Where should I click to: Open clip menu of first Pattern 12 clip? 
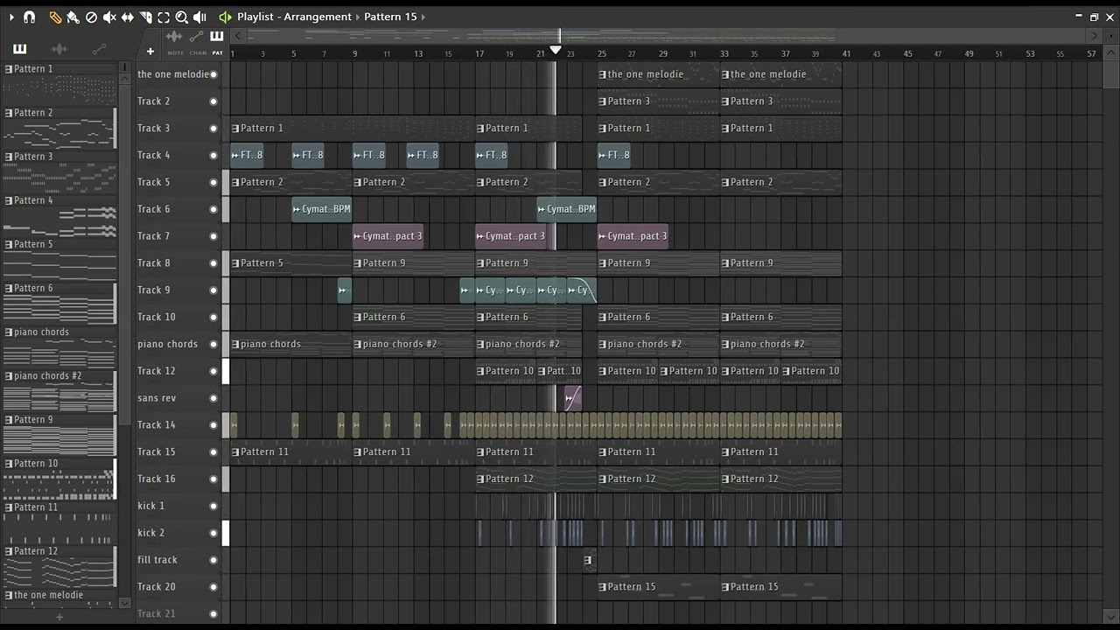[479, 479]
